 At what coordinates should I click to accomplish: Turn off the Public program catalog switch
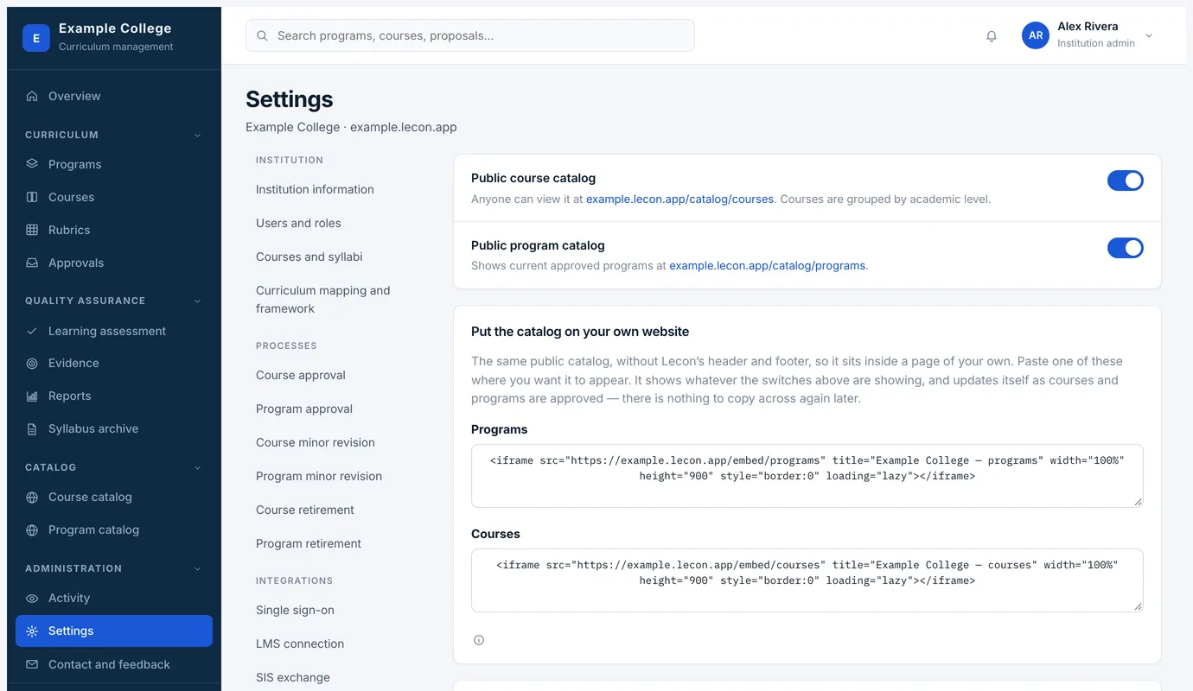pos(1126,248)
